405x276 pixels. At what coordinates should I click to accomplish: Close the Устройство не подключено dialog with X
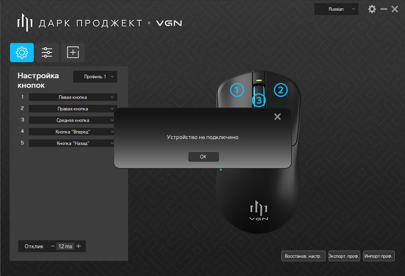pos(277,117)
